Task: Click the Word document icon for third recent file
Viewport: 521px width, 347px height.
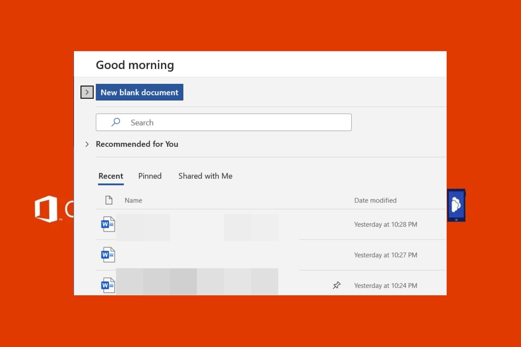Action: (109, 285)
